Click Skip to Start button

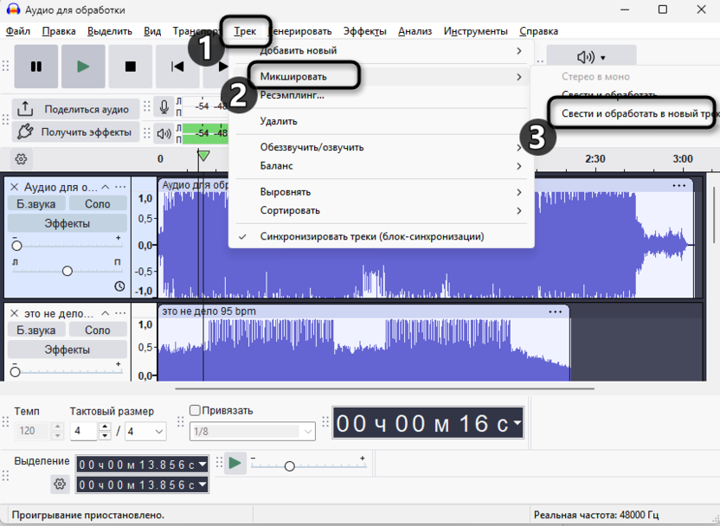click(x=177, y=67)
